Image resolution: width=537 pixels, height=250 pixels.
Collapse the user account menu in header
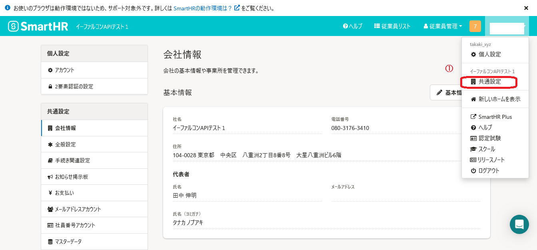point(507,26)
